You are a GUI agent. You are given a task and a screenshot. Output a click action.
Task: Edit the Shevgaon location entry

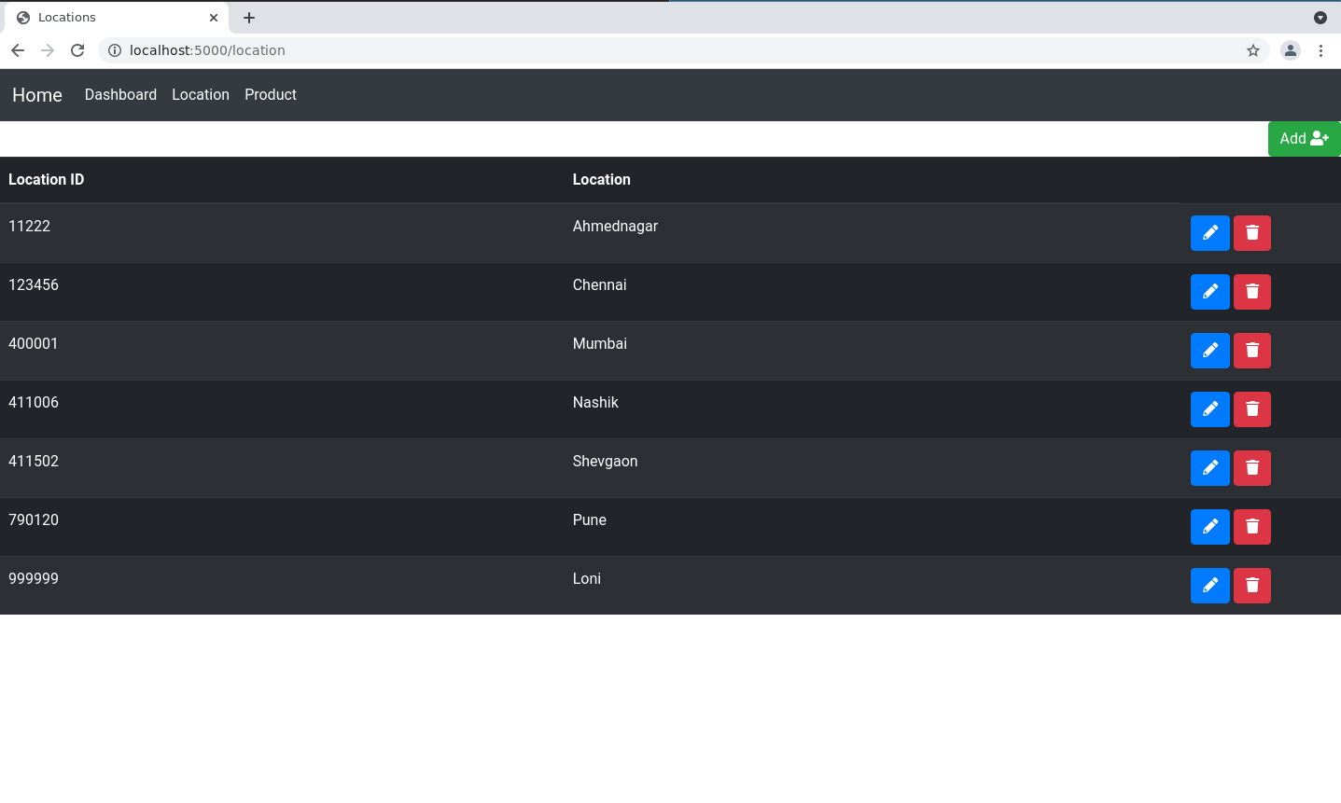pos(1209,467)
